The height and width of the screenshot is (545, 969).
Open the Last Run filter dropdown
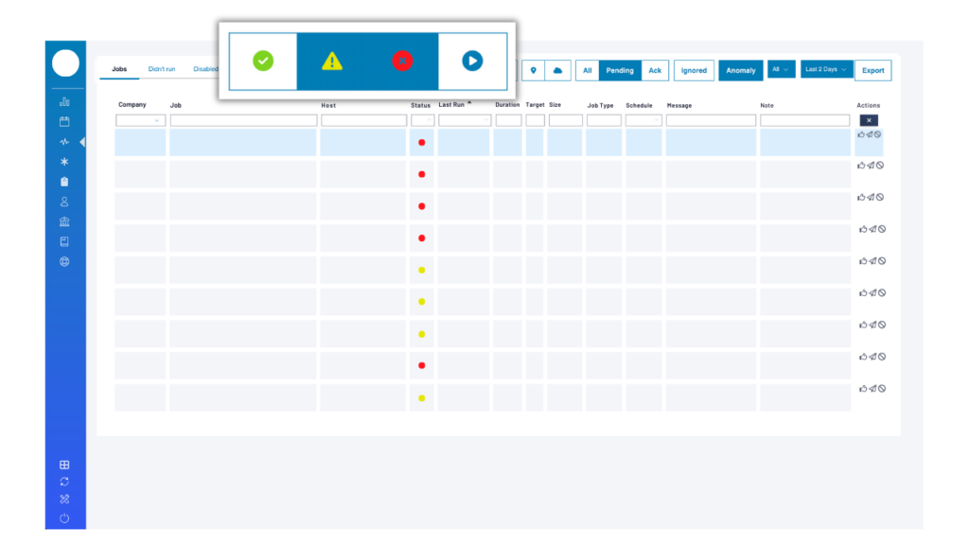[465, 120]
